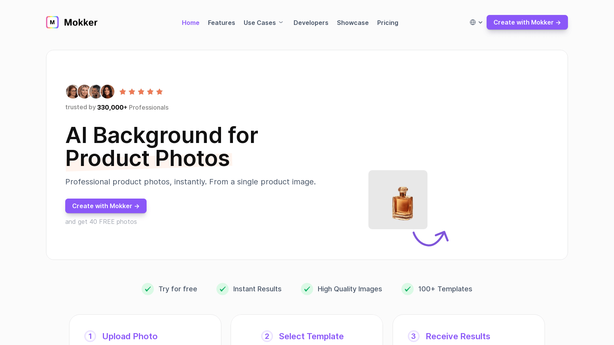
Task: Click the Upload Photo heading
Action: pyautogui.click(x=130, y=336)
